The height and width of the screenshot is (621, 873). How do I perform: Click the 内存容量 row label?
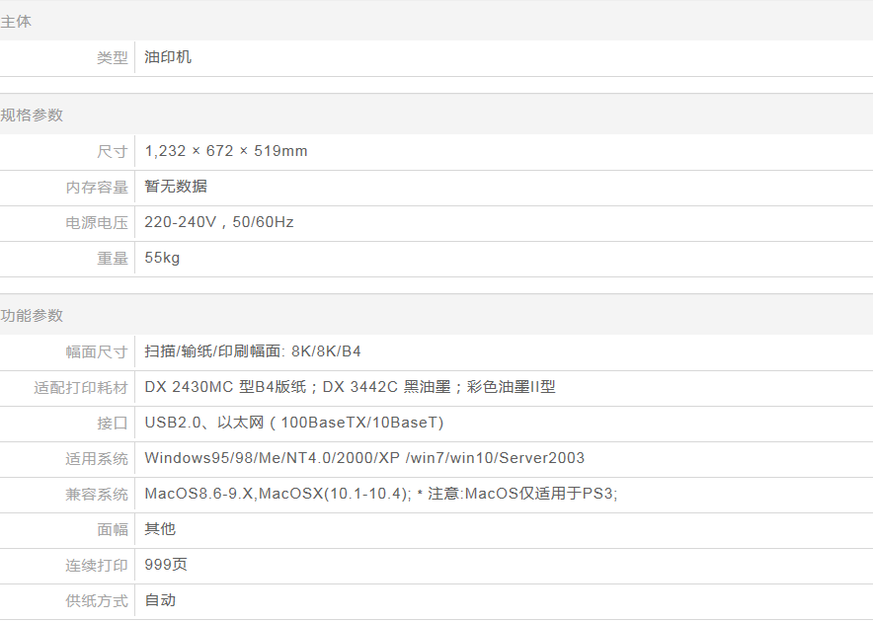(x=97, y=187)
